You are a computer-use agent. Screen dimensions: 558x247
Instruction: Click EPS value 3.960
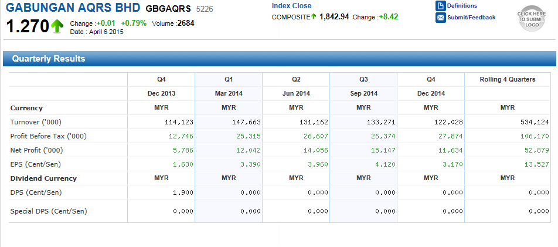318,164
